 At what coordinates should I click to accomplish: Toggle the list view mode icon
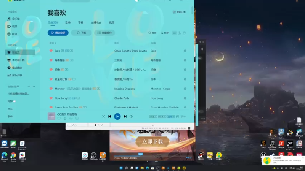coord(174,33)
